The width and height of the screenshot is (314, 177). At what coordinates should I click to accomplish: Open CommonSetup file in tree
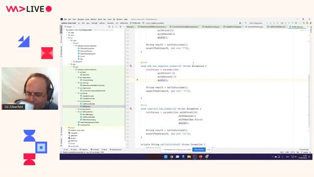coord(86,80)
